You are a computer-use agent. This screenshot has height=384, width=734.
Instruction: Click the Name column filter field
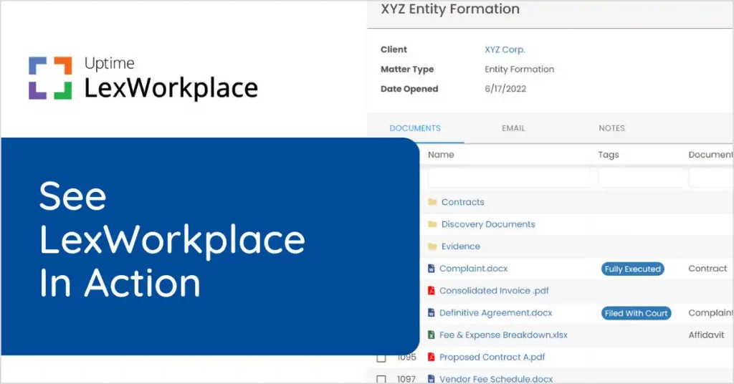click(x=510, y=178)
